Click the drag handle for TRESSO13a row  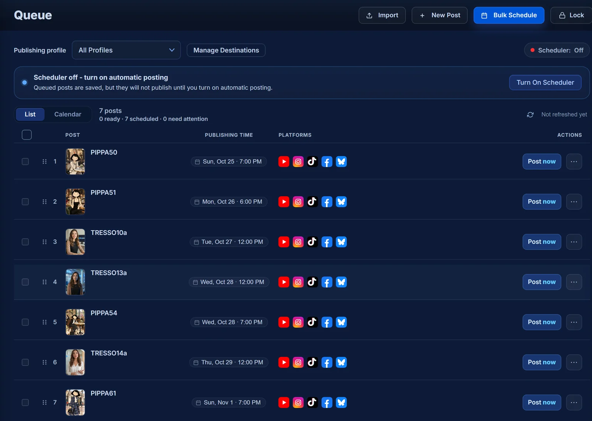point(44,282)
